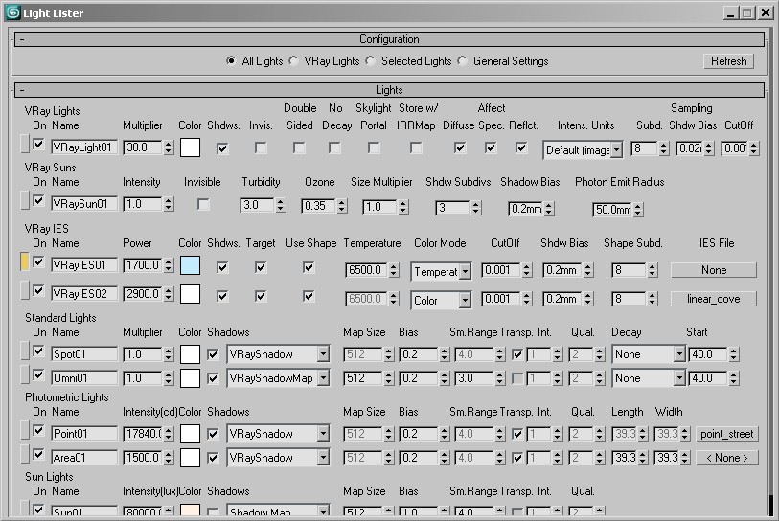Click VRayIES02 Power value field
The width and height of the screenshot is (779, 521).
(143, 294)
